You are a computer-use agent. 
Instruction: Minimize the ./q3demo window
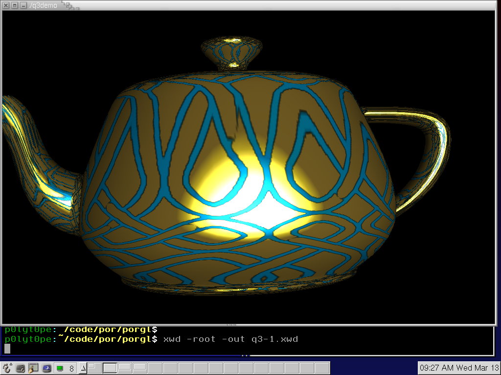(x=23, y=5)
